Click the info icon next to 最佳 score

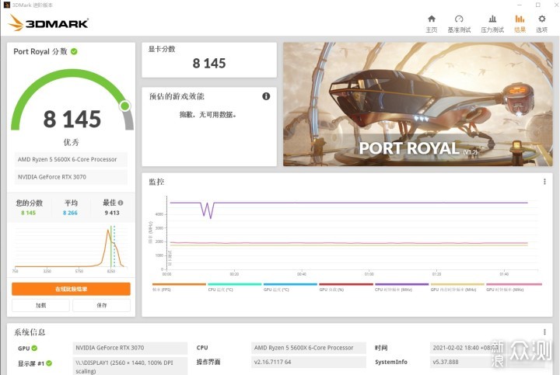(121, 203)
